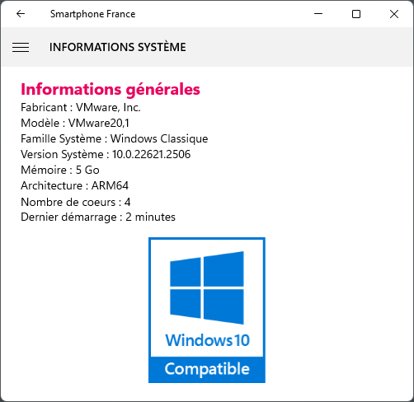The image size is (414, 402).
Task: Click the Windows logo in the badge
Action: tap(207, 287)
